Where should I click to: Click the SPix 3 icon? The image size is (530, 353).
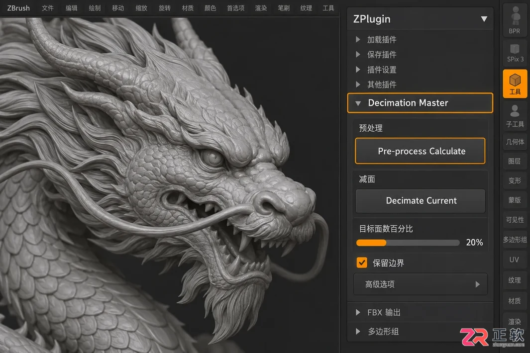[515, 52]
